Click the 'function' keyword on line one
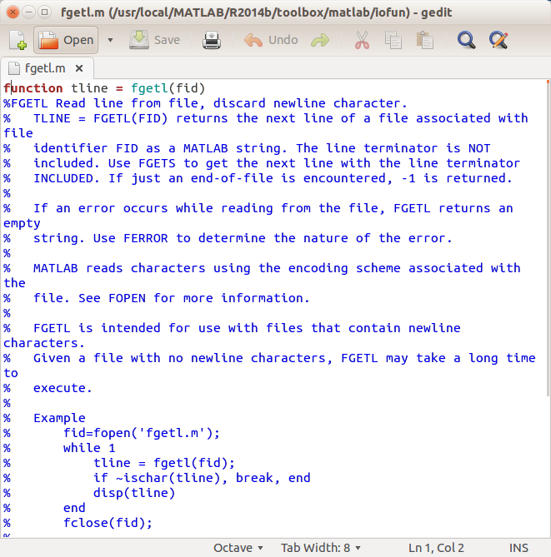The image size is (551, 557). pyautogui.click(x=33, y=88)
